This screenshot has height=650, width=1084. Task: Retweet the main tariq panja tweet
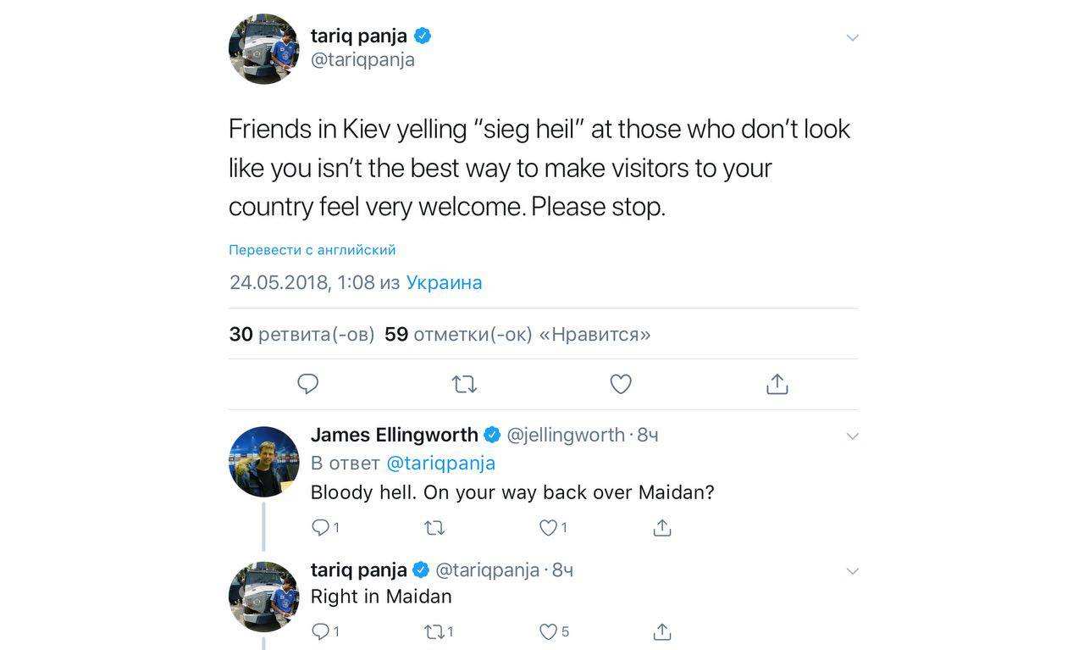(x=464, y=385)
